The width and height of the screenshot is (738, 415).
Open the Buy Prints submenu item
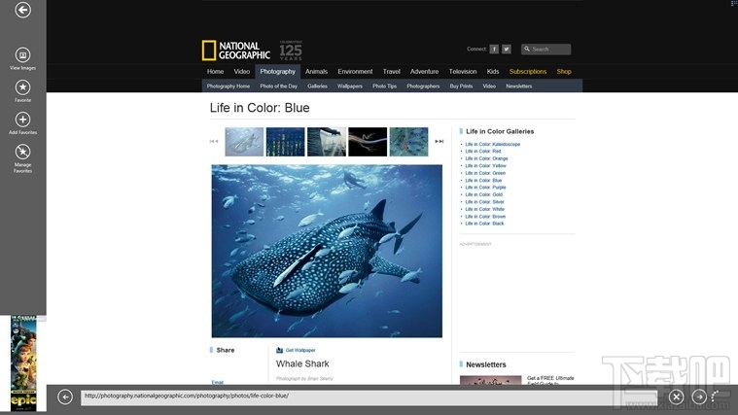(x=461, y=86)
